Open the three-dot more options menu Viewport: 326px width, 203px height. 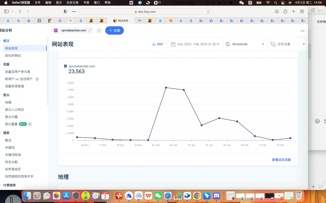(x=302, y=31)
